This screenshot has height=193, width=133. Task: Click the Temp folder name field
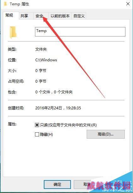click(x=80, y=32)
